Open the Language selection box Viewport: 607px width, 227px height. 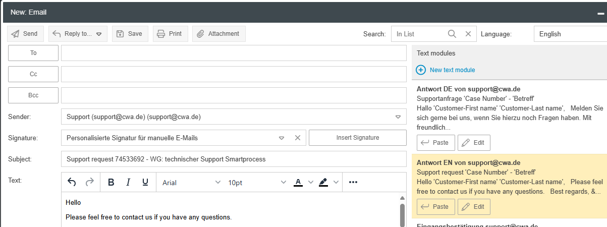(x=570, y=34)
